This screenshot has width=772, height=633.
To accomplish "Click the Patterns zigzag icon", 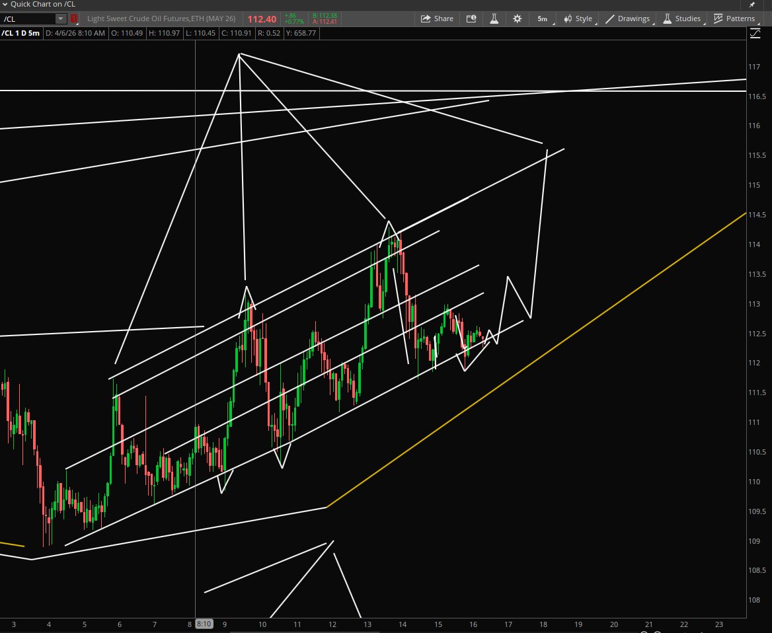I will 718,19.
